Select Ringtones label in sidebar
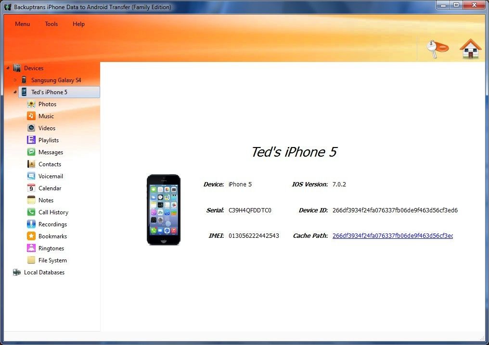Viewport: 489px width, 345px height. pos(51,248)
